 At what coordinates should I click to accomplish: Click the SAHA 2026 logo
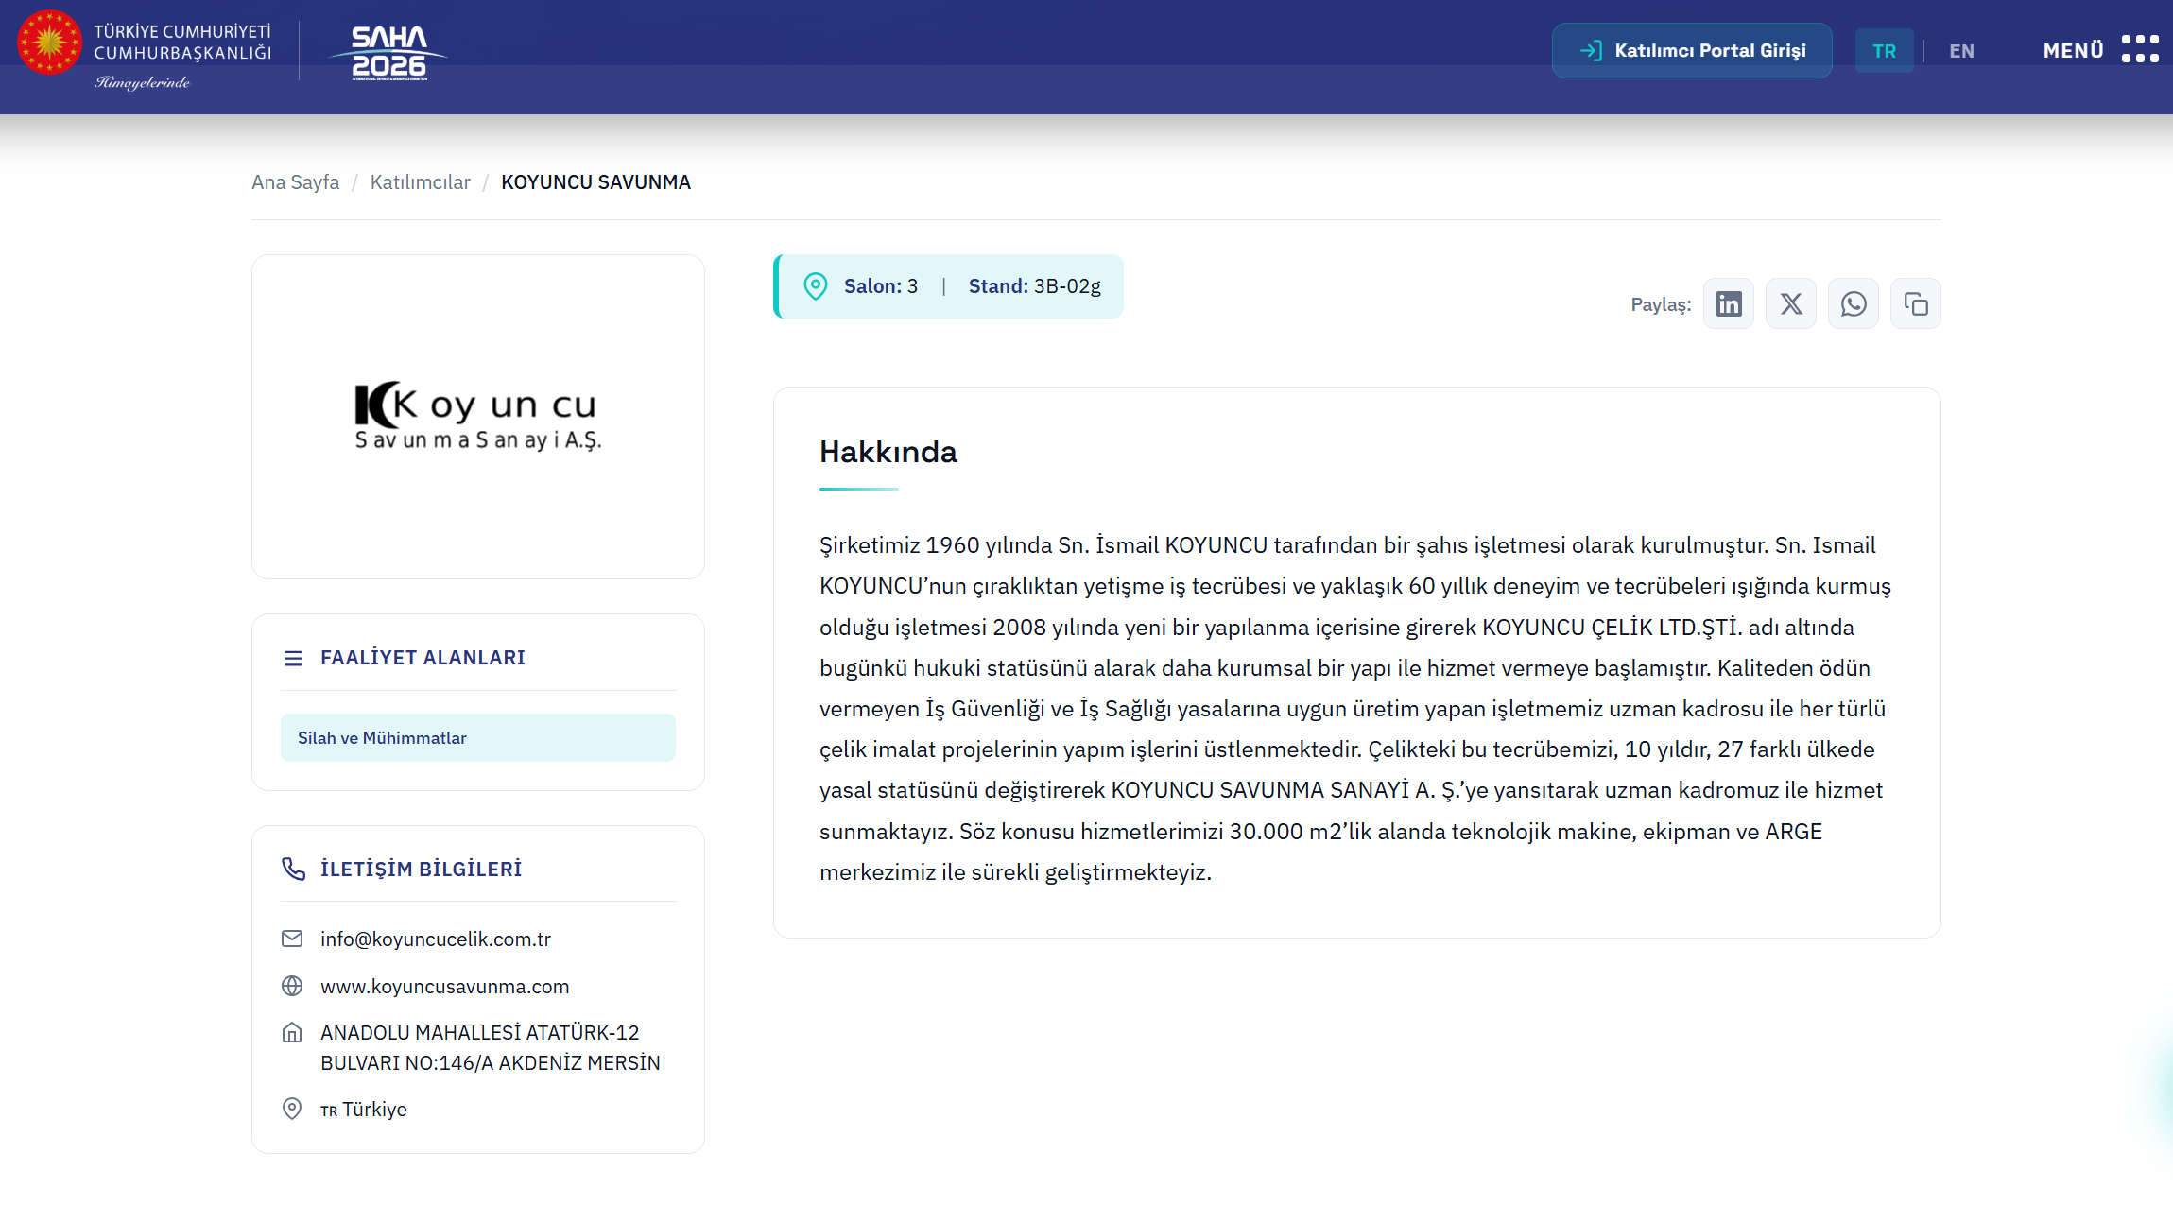388,52
